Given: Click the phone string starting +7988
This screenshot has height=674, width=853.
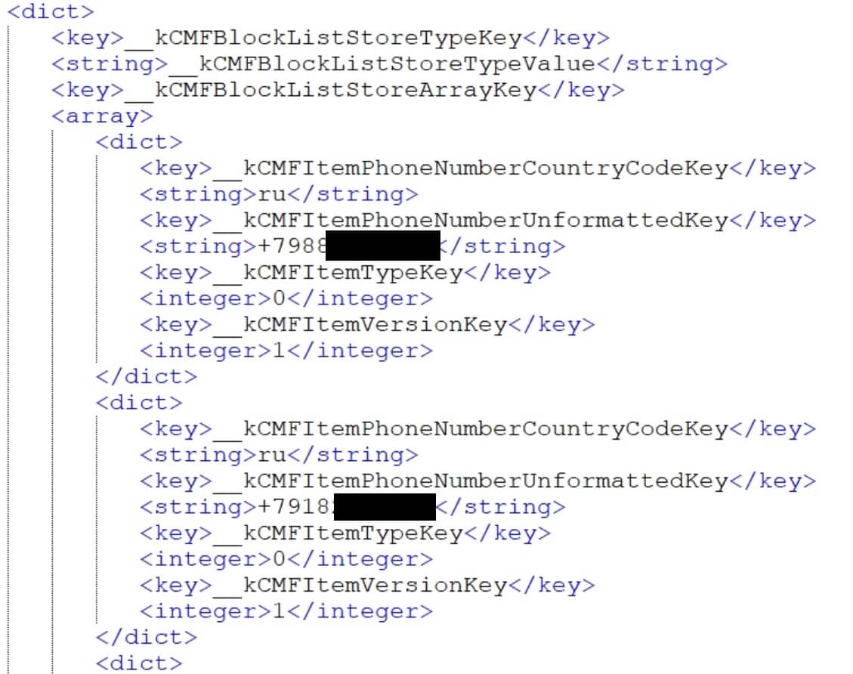Looking at the screenshot, I should click(x=353, y=246).
